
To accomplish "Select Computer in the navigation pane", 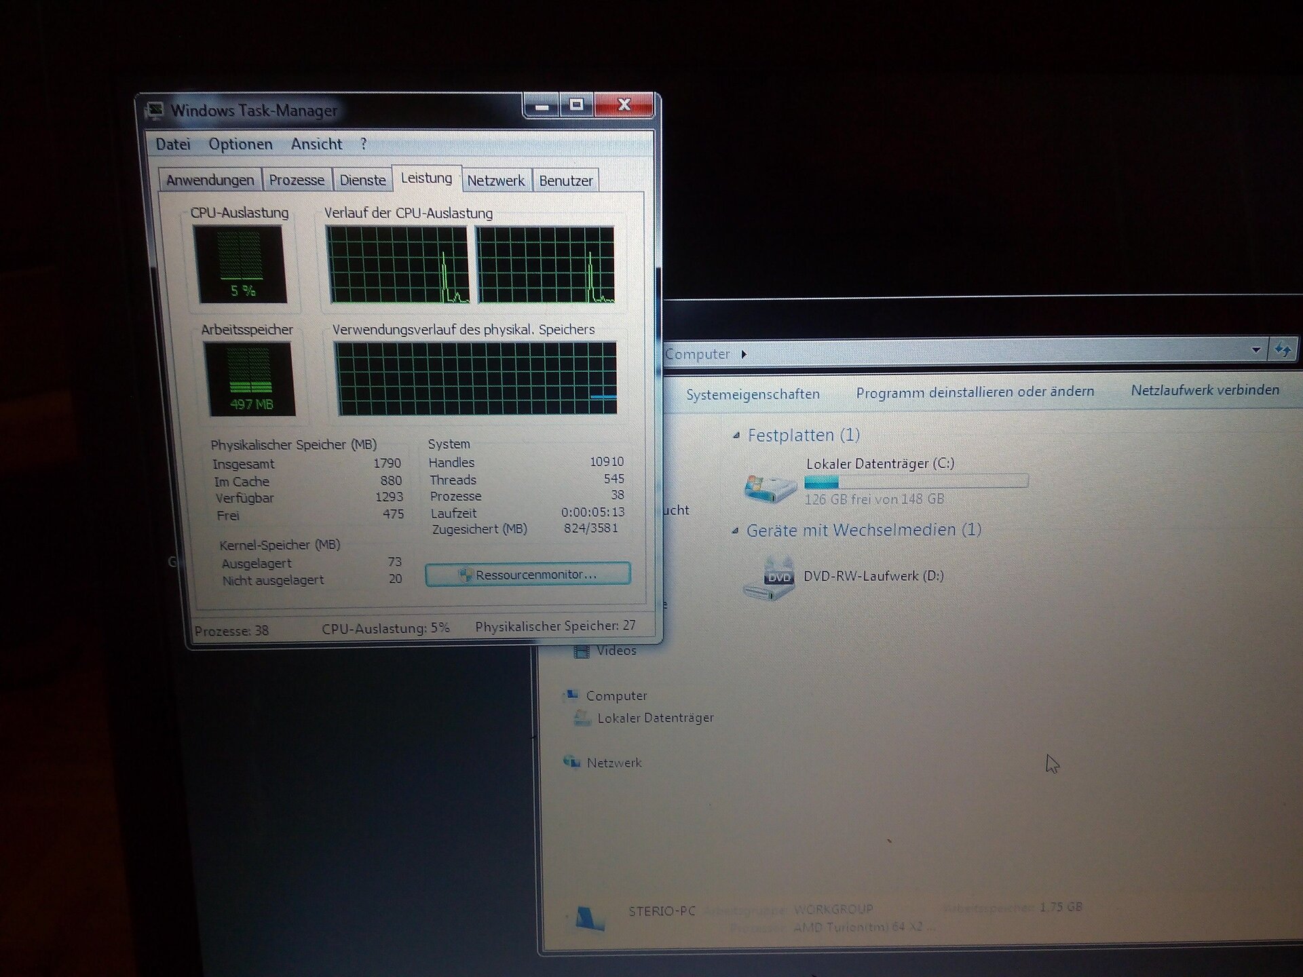I will (x=616, y=696).
